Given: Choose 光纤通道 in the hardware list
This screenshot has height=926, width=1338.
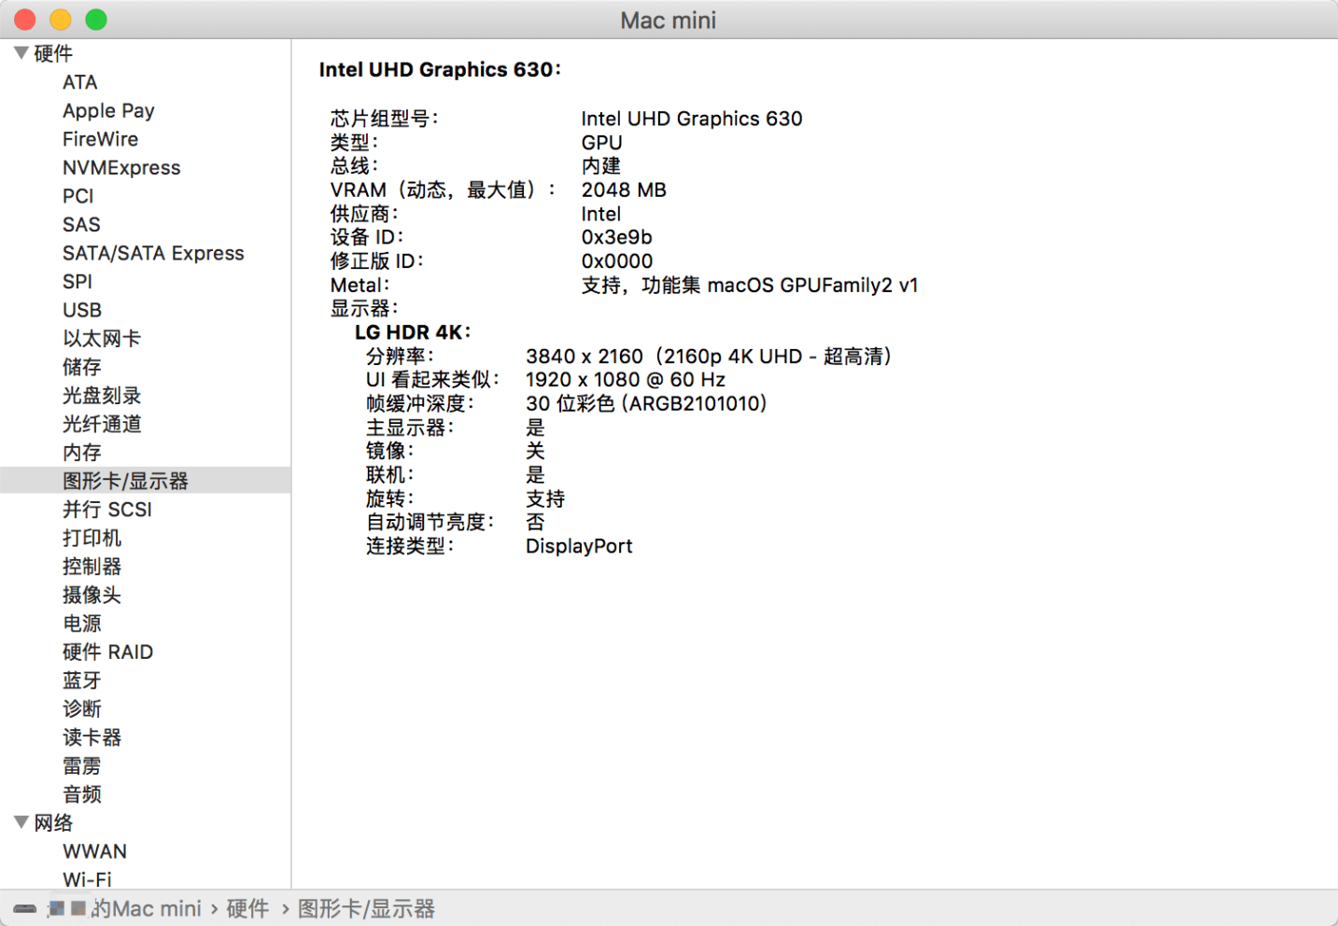Looking at the screenshot, I should pyautogui.click(x=102, y=424).
